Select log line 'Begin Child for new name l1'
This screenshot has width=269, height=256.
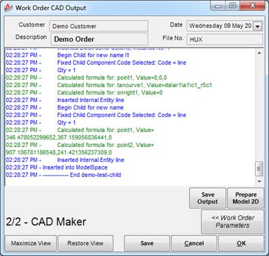point(67,55)
